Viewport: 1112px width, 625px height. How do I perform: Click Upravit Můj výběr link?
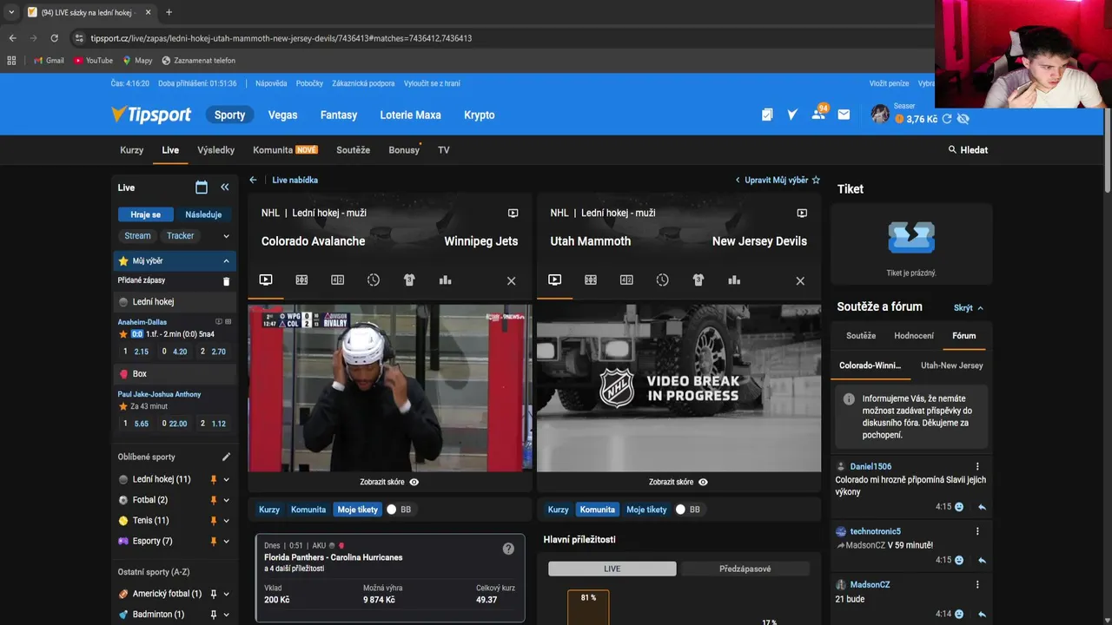(778, 180)
